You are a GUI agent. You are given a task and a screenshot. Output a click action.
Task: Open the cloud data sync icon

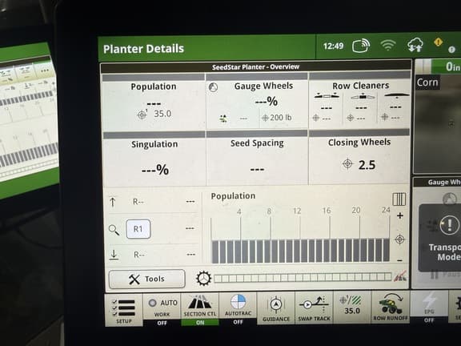(415, 46)
